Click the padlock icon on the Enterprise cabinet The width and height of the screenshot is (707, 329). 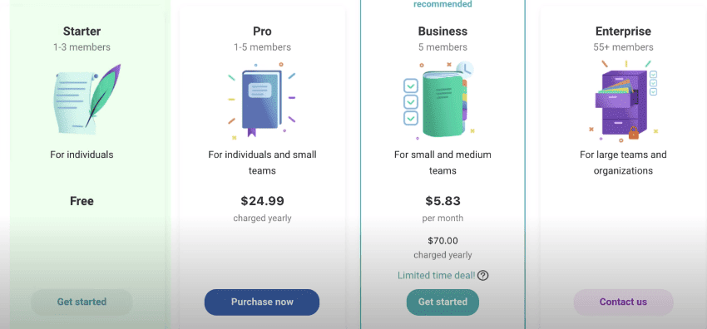[634, 132]
